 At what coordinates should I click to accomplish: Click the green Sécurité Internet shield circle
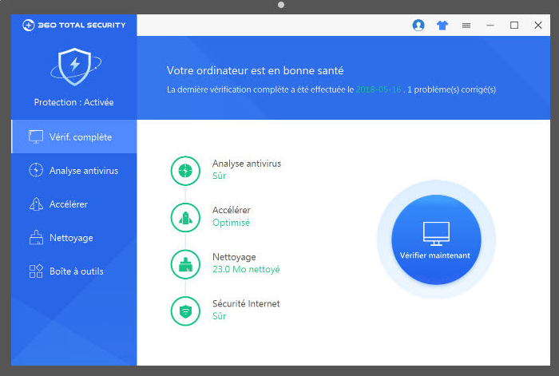185,311
